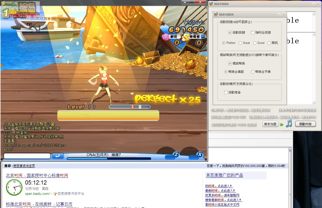Screen dimensions: 322x208
Task: Click the timing bar beside Level 11
Action: (130, 107)
